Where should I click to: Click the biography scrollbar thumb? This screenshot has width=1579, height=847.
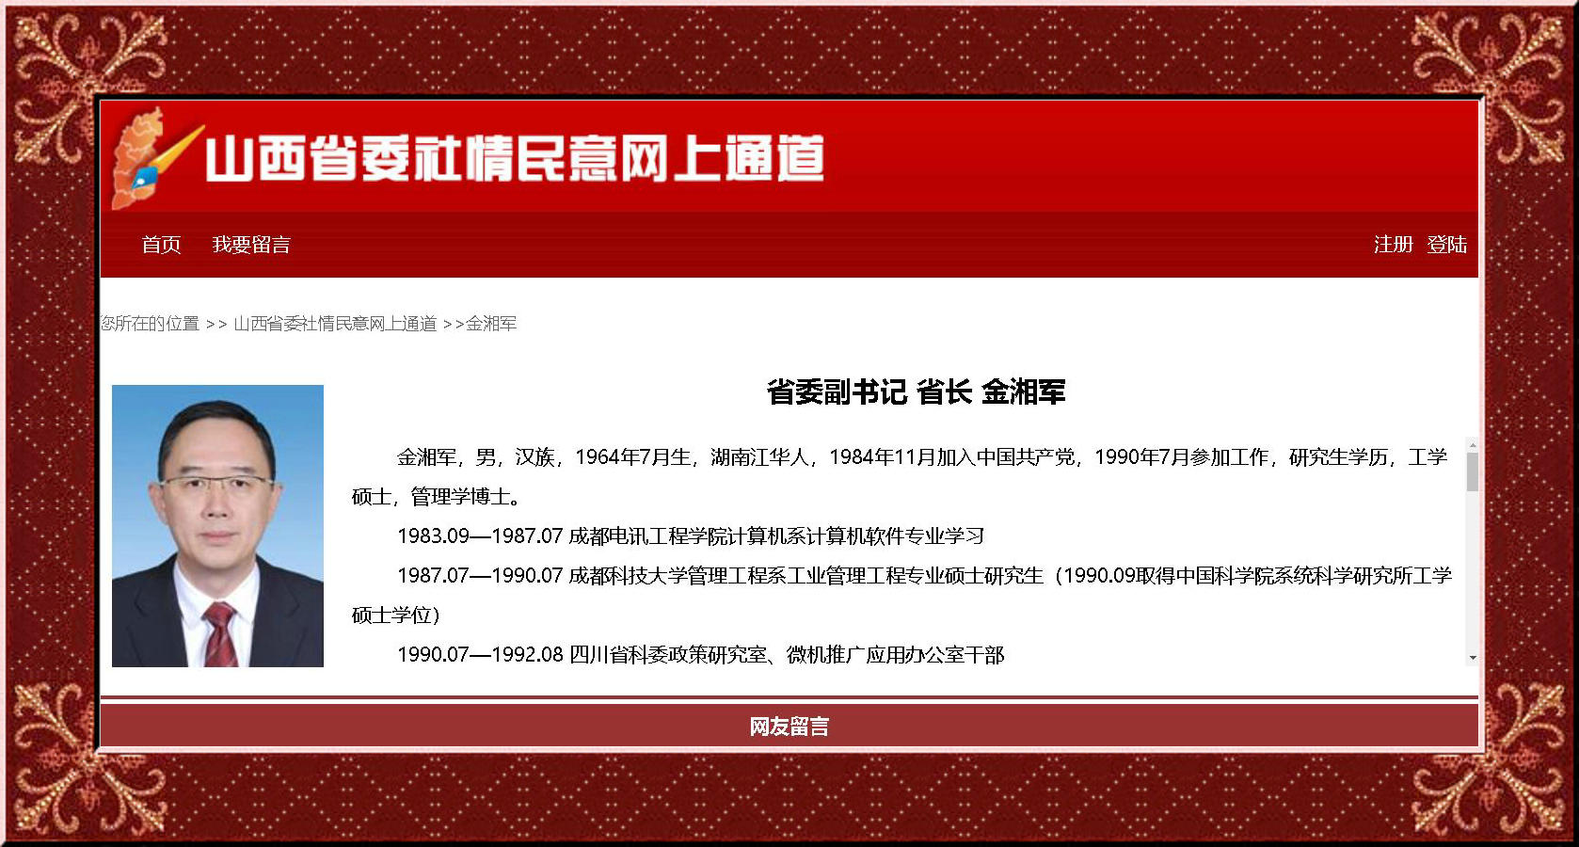(x=1472, y=471)
